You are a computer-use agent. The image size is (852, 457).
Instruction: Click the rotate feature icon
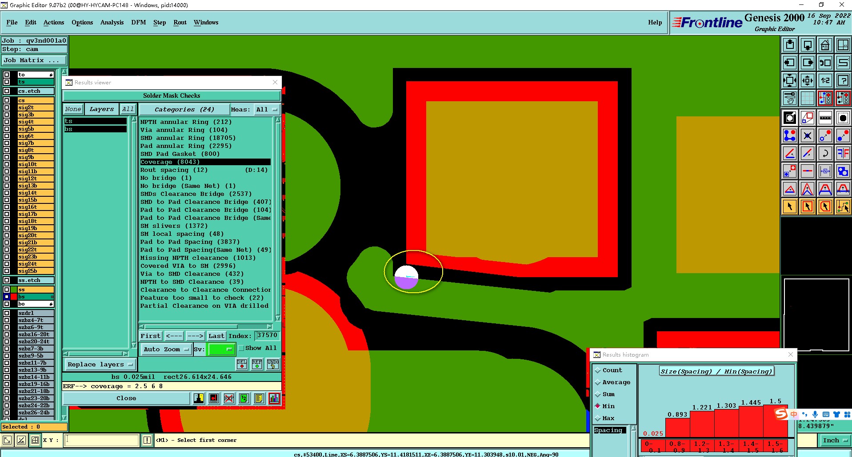point(825,153)
